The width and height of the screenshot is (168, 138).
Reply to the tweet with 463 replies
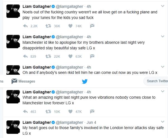[x=25, y=112]
